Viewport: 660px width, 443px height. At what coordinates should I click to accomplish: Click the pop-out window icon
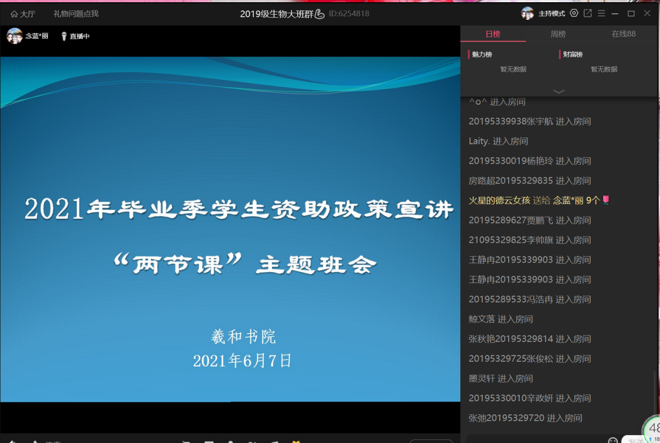(x=588, y=14)
